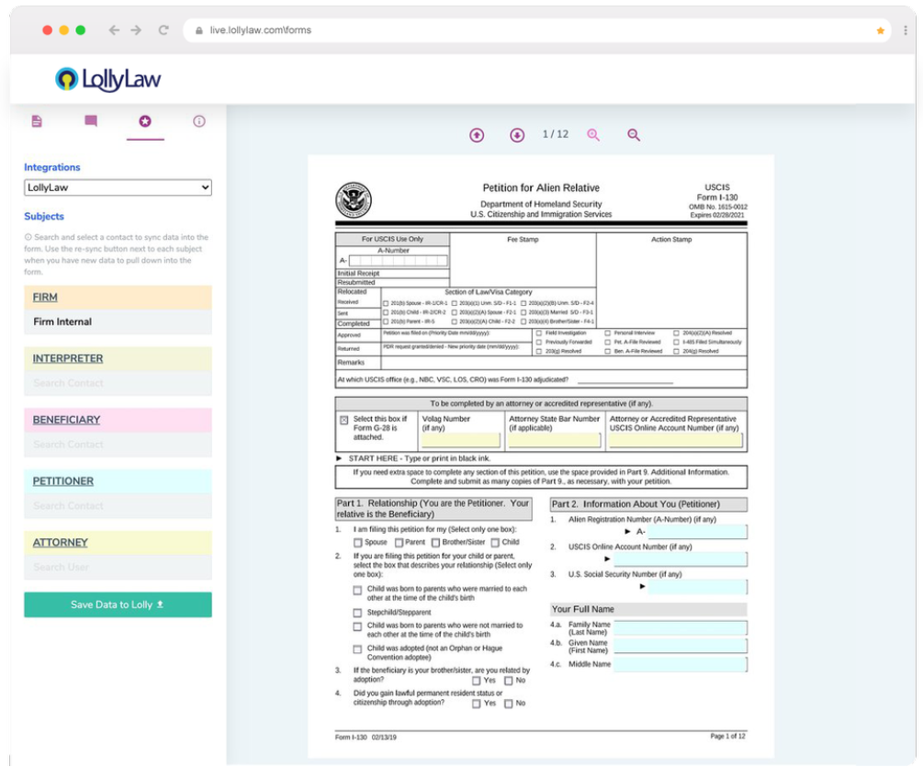The width and height of the screenshot is (923, 767).
Task: Go to previous page with up arrow
Action: pos(477,135)
